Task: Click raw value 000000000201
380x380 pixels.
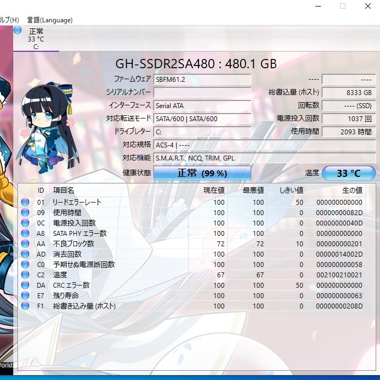Action: tap(339, 244)
